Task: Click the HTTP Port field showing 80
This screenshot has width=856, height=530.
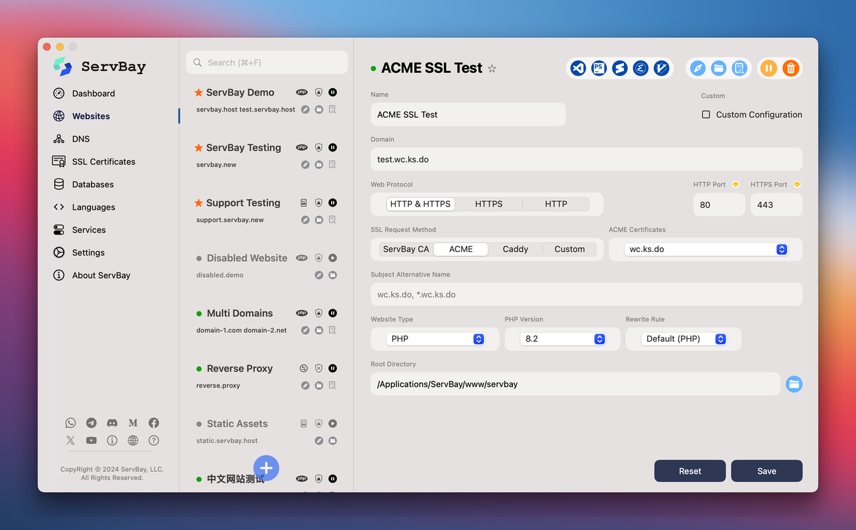Action: tap(719, 205)
